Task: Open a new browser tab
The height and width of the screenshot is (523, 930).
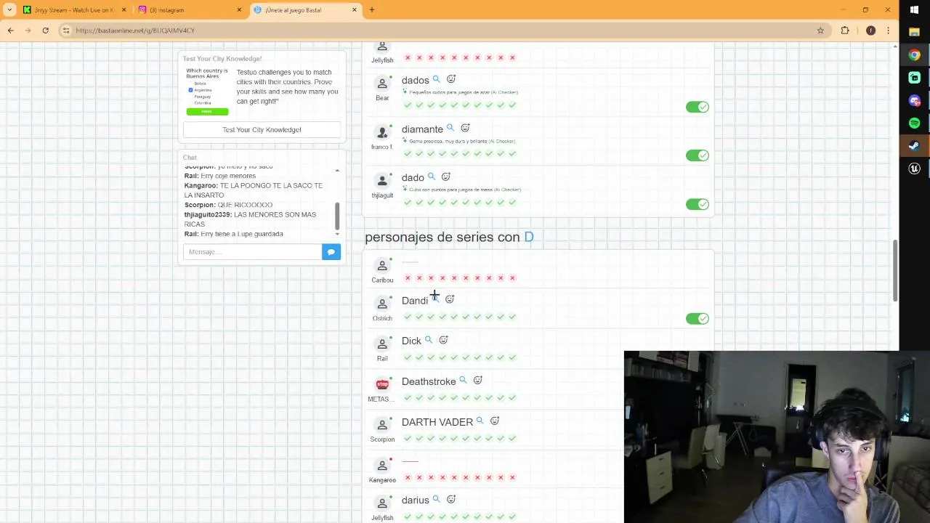Action: click(372, 9)
